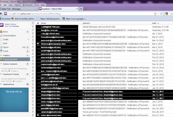Empty the Trash folder via its icon
The image size is (173, 117).
28,51
